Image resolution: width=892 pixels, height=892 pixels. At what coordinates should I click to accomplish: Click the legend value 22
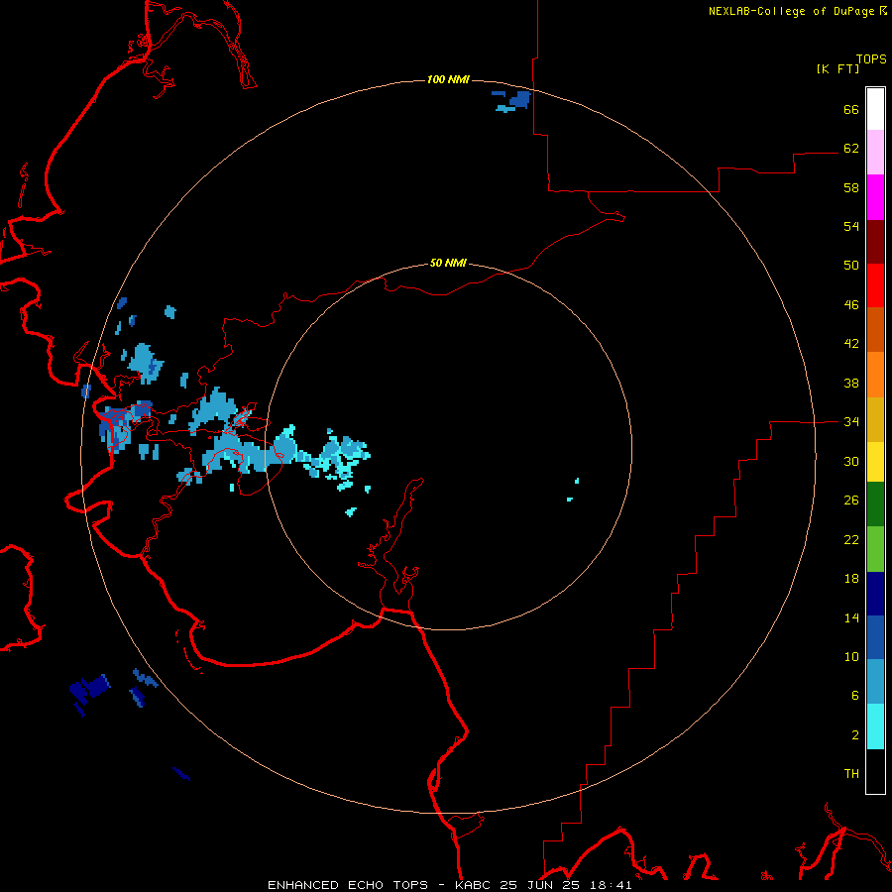[851, 540]
